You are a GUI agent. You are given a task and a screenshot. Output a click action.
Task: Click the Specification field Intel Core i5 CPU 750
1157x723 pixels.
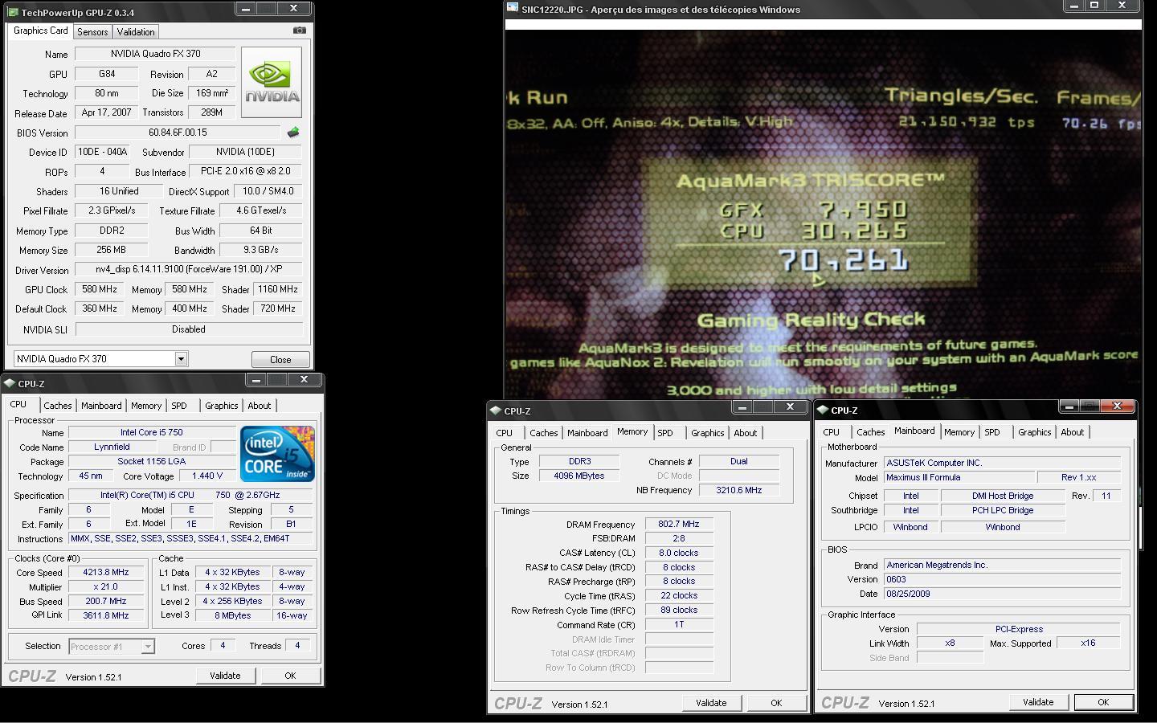coord(190,495)
